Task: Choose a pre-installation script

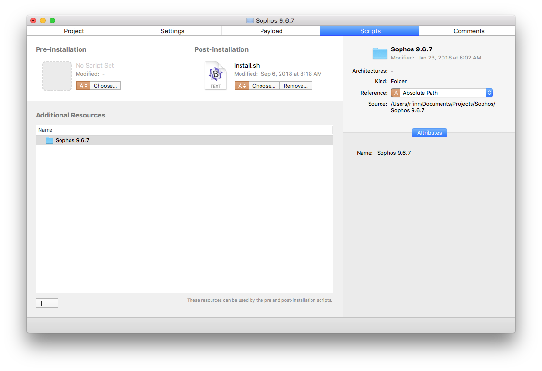Action: (105, 86)
